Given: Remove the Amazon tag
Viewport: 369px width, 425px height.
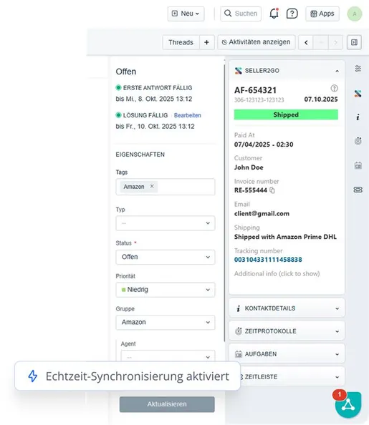Looking at the screenshot, I should click(x=152, y=186).
